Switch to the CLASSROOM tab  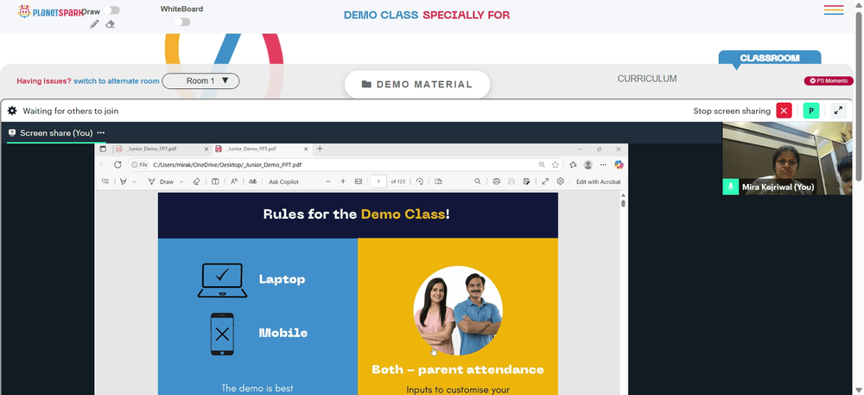pyautogui.click(x=769, y=58)
